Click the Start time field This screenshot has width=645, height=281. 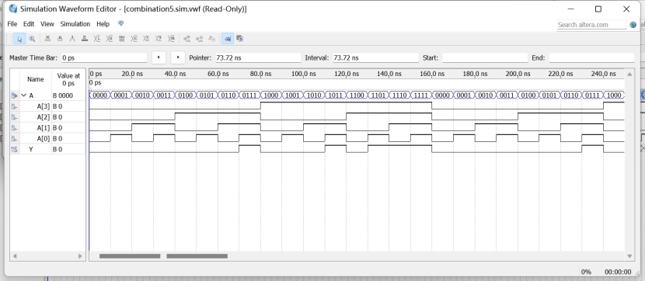click(485, 58)
